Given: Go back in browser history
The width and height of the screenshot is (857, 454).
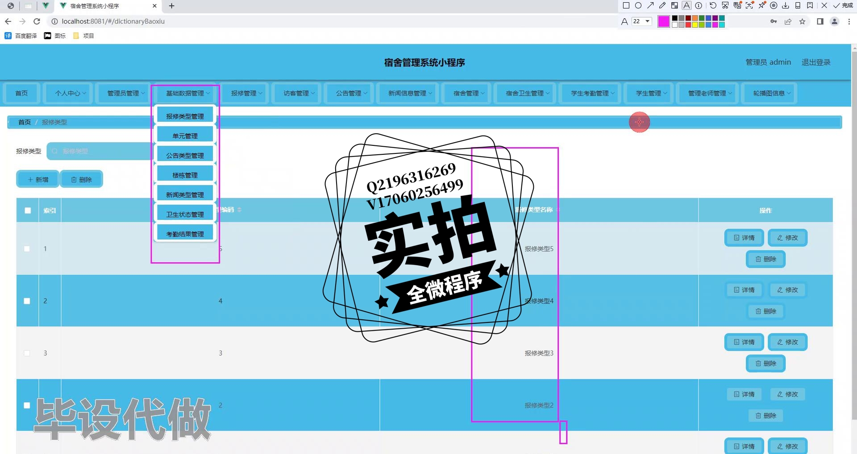Looking at the screenshot, I should (8, 21).
